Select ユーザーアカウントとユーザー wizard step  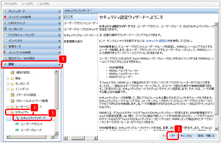[81, 23]
